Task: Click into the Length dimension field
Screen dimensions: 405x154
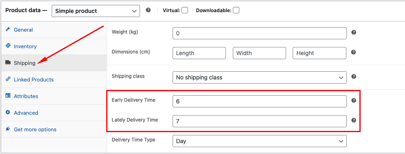Action: tap(199, 53)
